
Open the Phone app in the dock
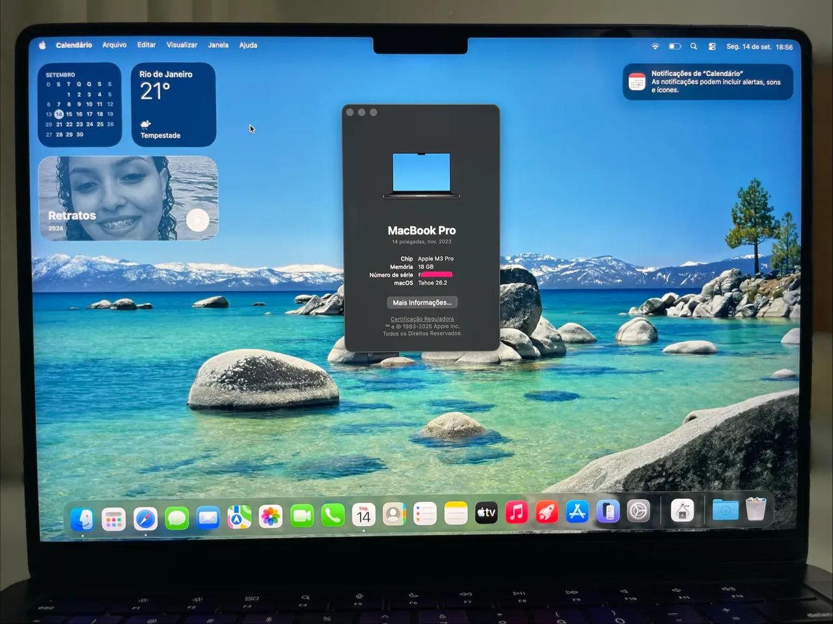tap(333, 516)
